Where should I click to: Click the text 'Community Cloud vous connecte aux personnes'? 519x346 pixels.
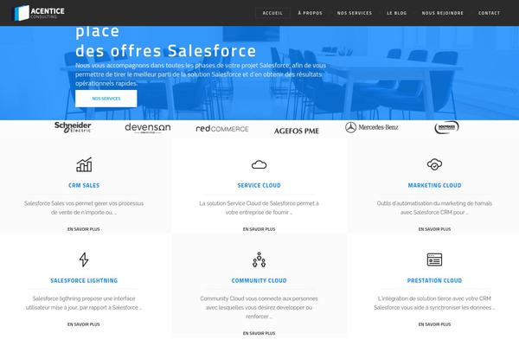pos(259,298)
